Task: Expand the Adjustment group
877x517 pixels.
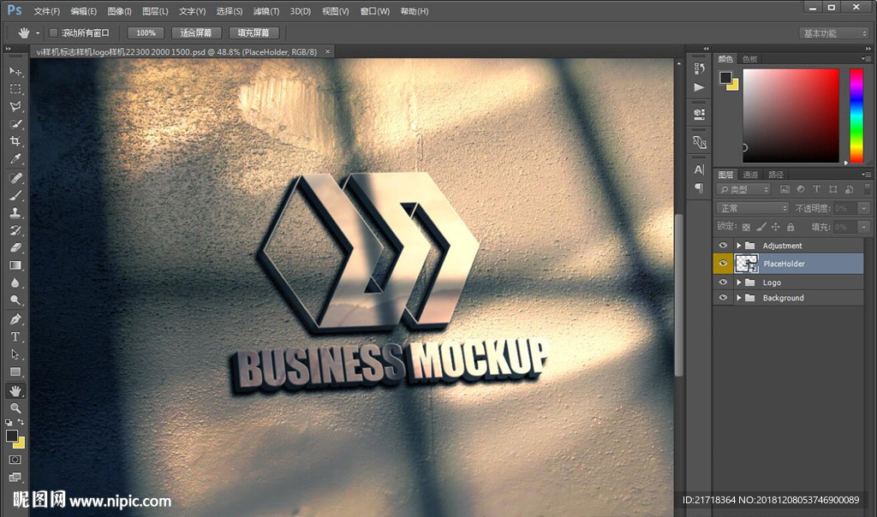Action: pyautogui.click(x=739, y=246)
